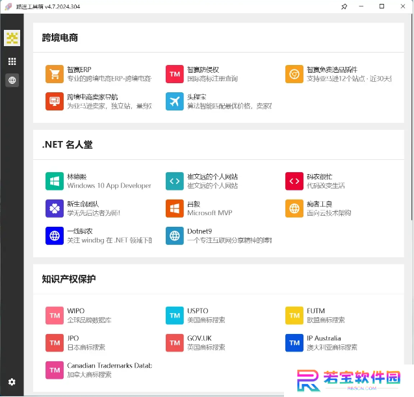Open the purple clover icon for 新生命团队
Screen dimensions: 414x397
coord(55,209)
